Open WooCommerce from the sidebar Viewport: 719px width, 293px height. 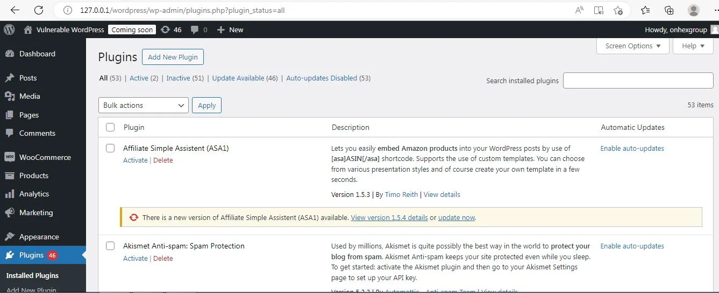45,157
